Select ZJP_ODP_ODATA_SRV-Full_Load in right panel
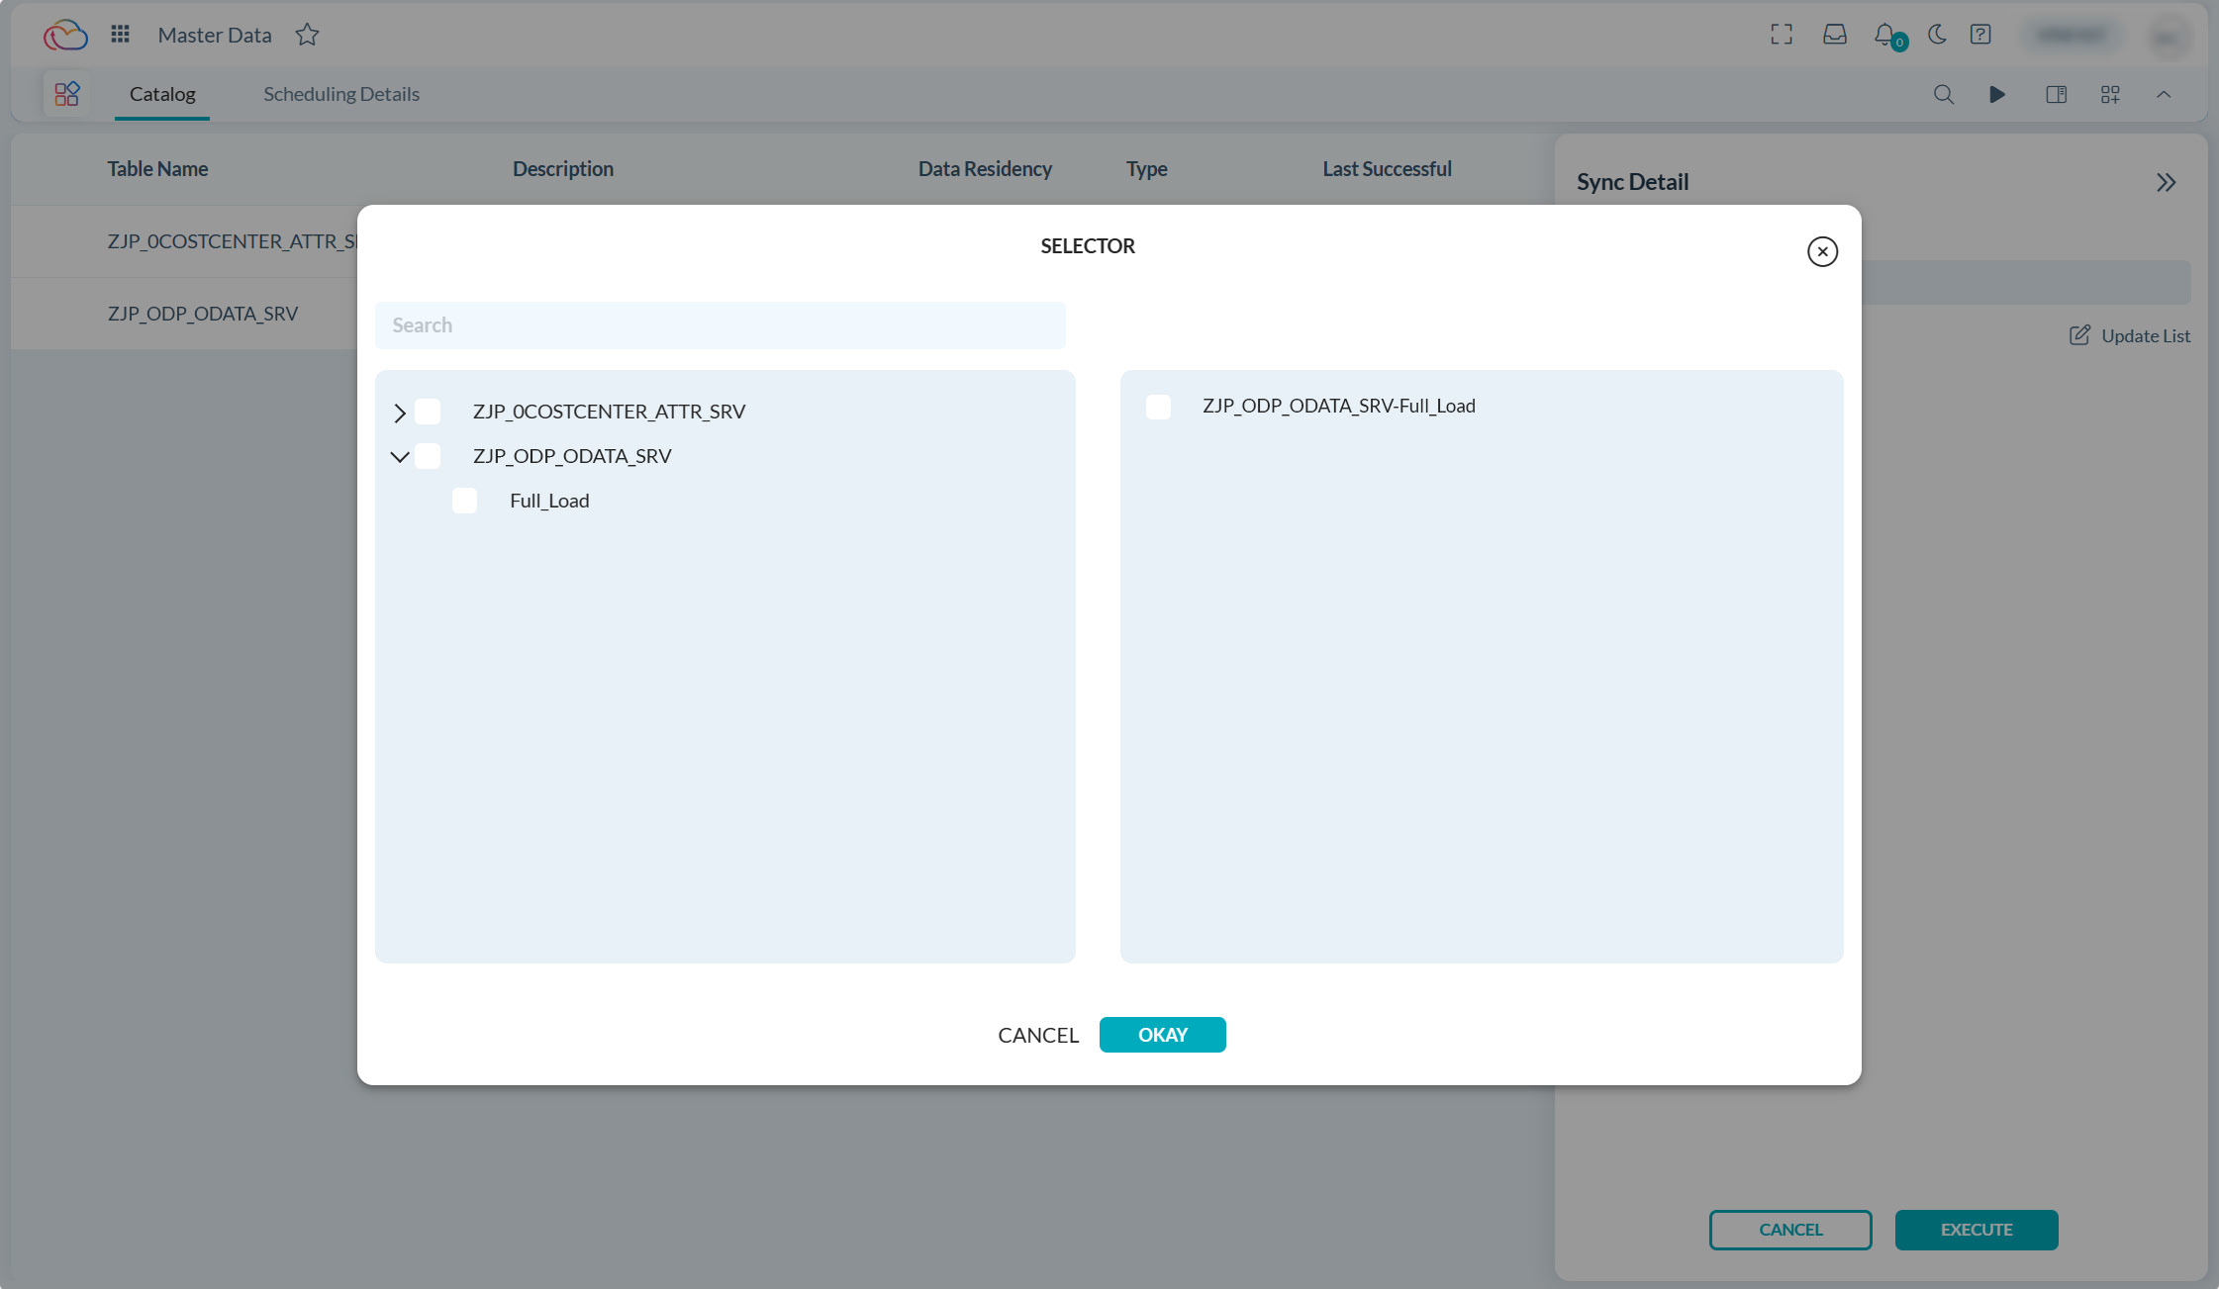2219x1289 pixels. (x=1157, y=406)
